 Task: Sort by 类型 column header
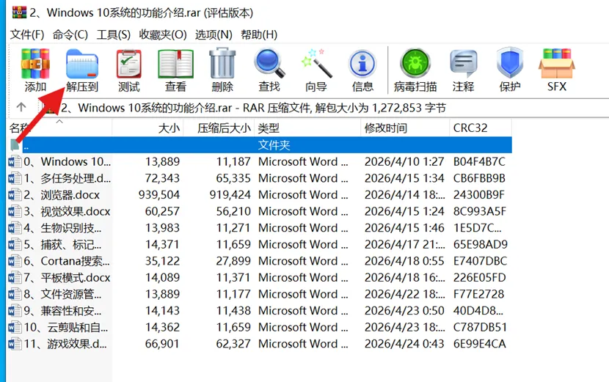(307, 128)
